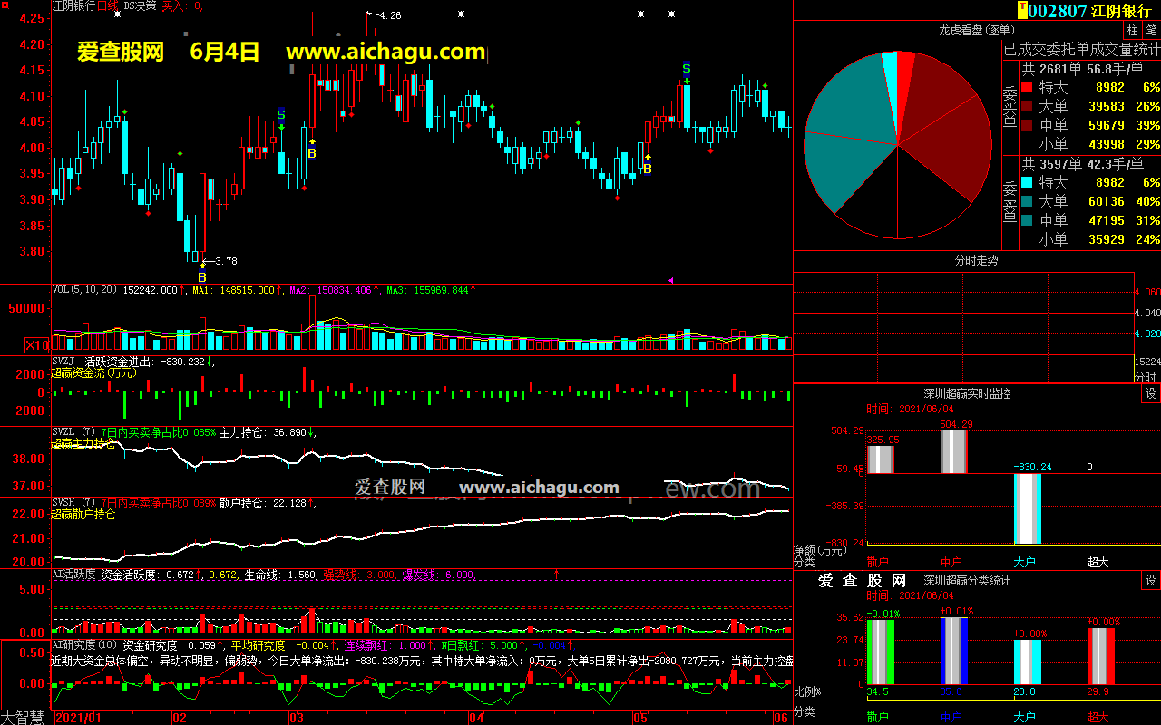The width and height of the screenshot is (1161, 725).
Task: Click the 大智慧 logo at bottom-left
Action: (x=24, y=718)
